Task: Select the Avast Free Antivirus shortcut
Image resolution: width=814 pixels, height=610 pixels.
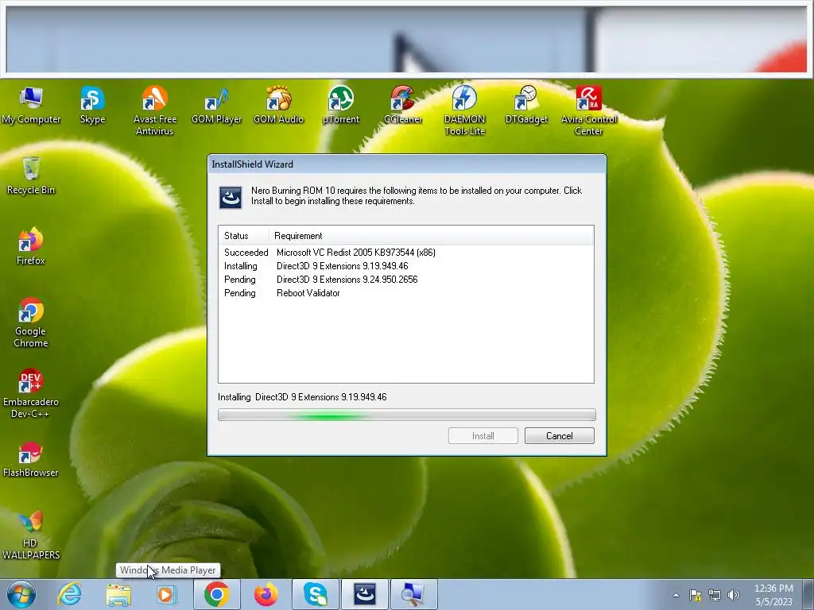Action: point(155,111)
